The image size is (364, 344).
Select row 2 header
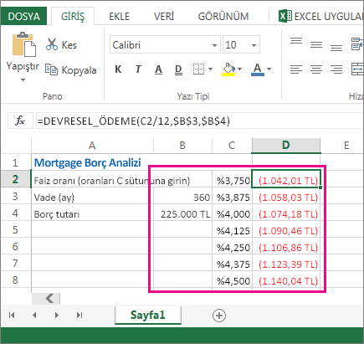click(15, 179)
